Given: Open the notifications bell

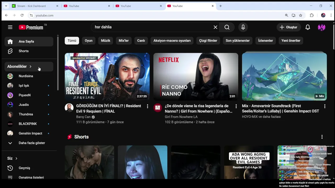Looking at the screenshot, I should coord(308,27).
